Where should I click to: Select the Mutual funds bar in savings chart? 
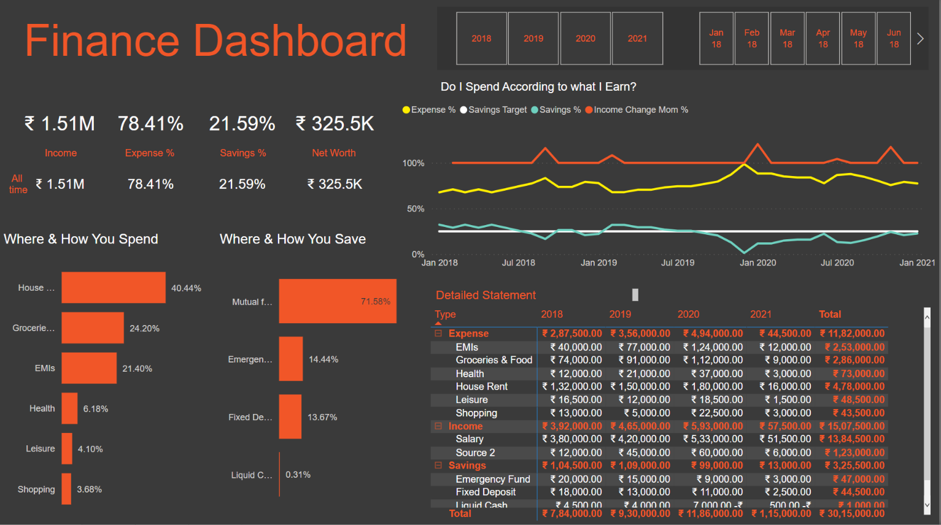338,301
